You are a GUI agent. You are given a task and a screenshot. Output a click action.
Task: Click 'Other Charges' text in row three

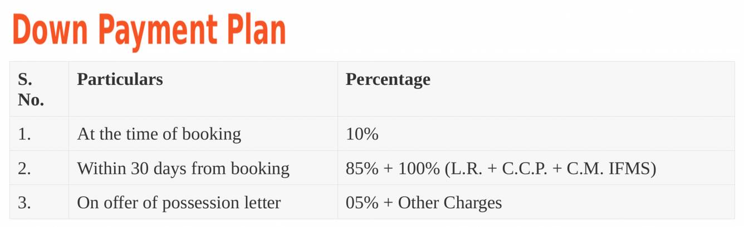click(x=450, y=203)
